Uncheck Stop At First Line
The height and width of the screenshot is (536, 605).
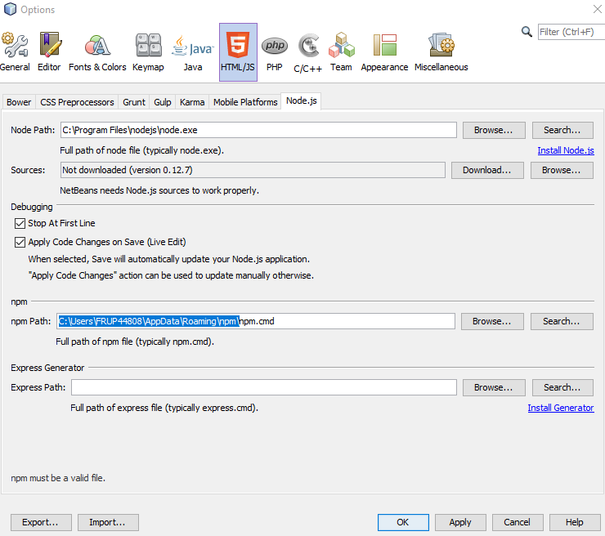(x=20, y=223)
